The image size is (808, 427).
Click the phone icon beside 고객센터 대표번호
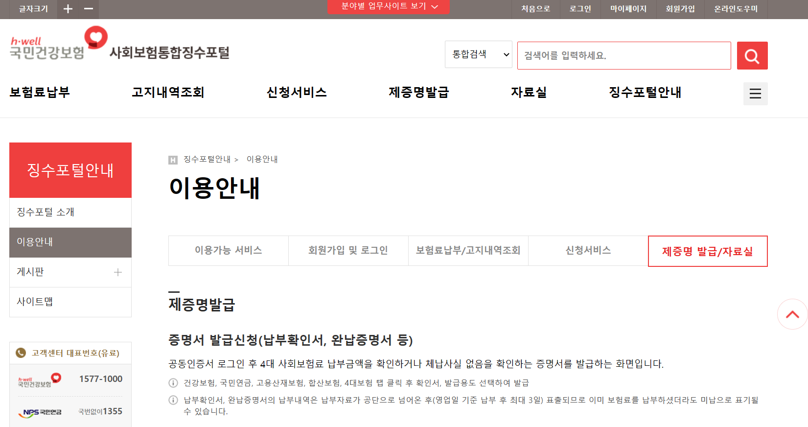pyautogui.click(x=21, y=353)
